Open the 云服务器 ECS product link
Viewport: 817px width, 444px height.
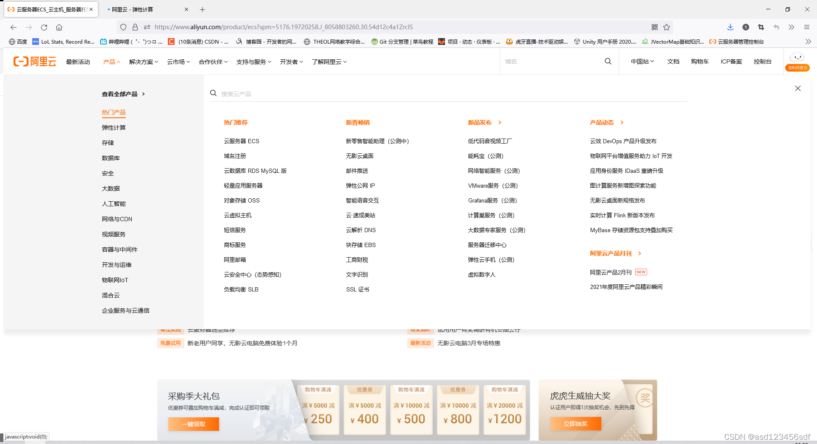pyautogui.click(x=241, y=141)
